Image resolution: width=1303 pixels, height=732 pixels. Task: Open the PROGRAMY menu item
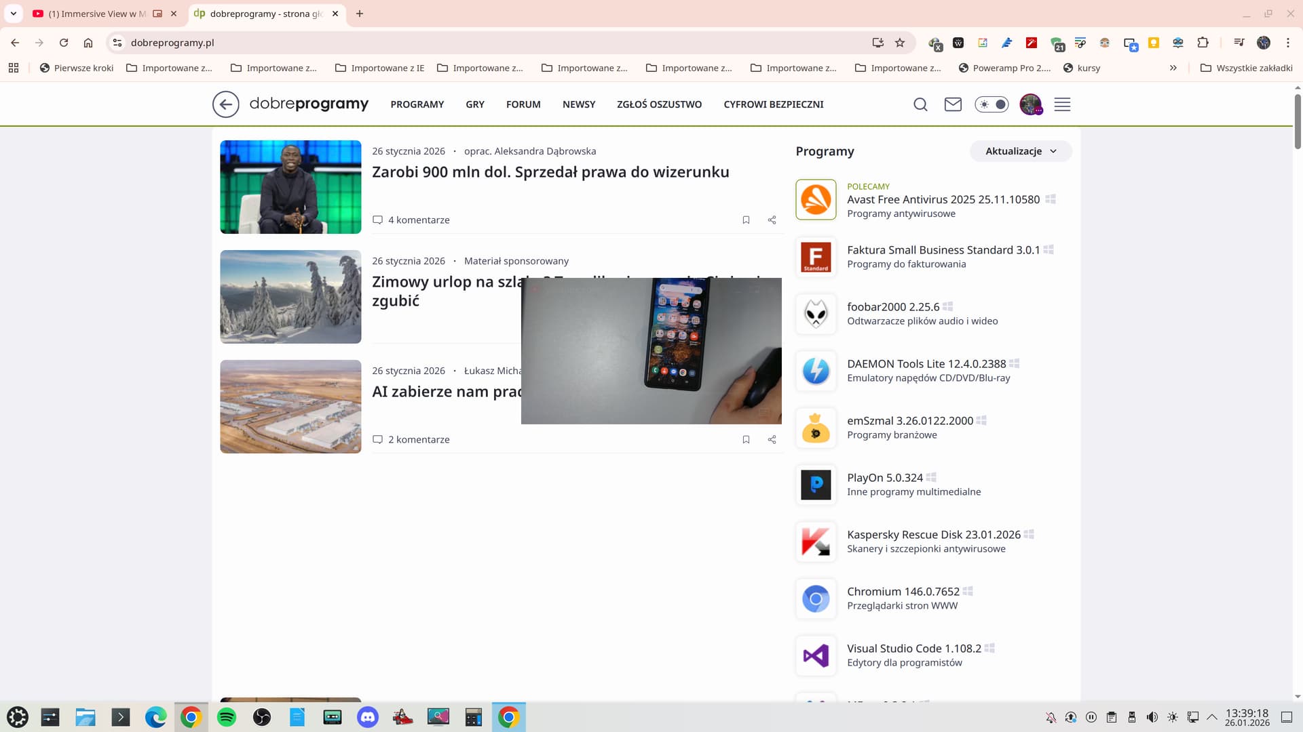point(417,104)
